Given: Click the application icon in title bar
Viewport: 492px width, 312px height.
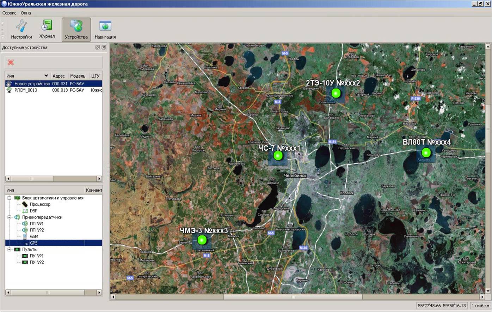Looking at the screenshot, I should [4, 4].
